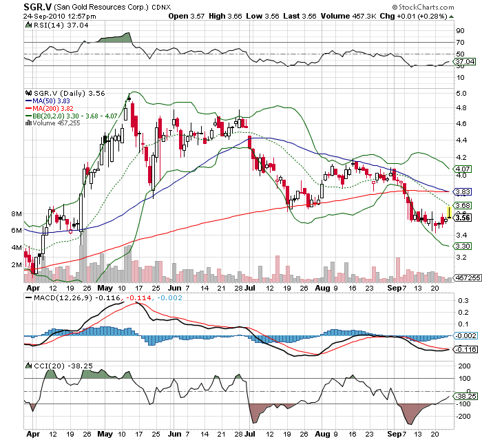Click the SGR.V ticker title

37,7
